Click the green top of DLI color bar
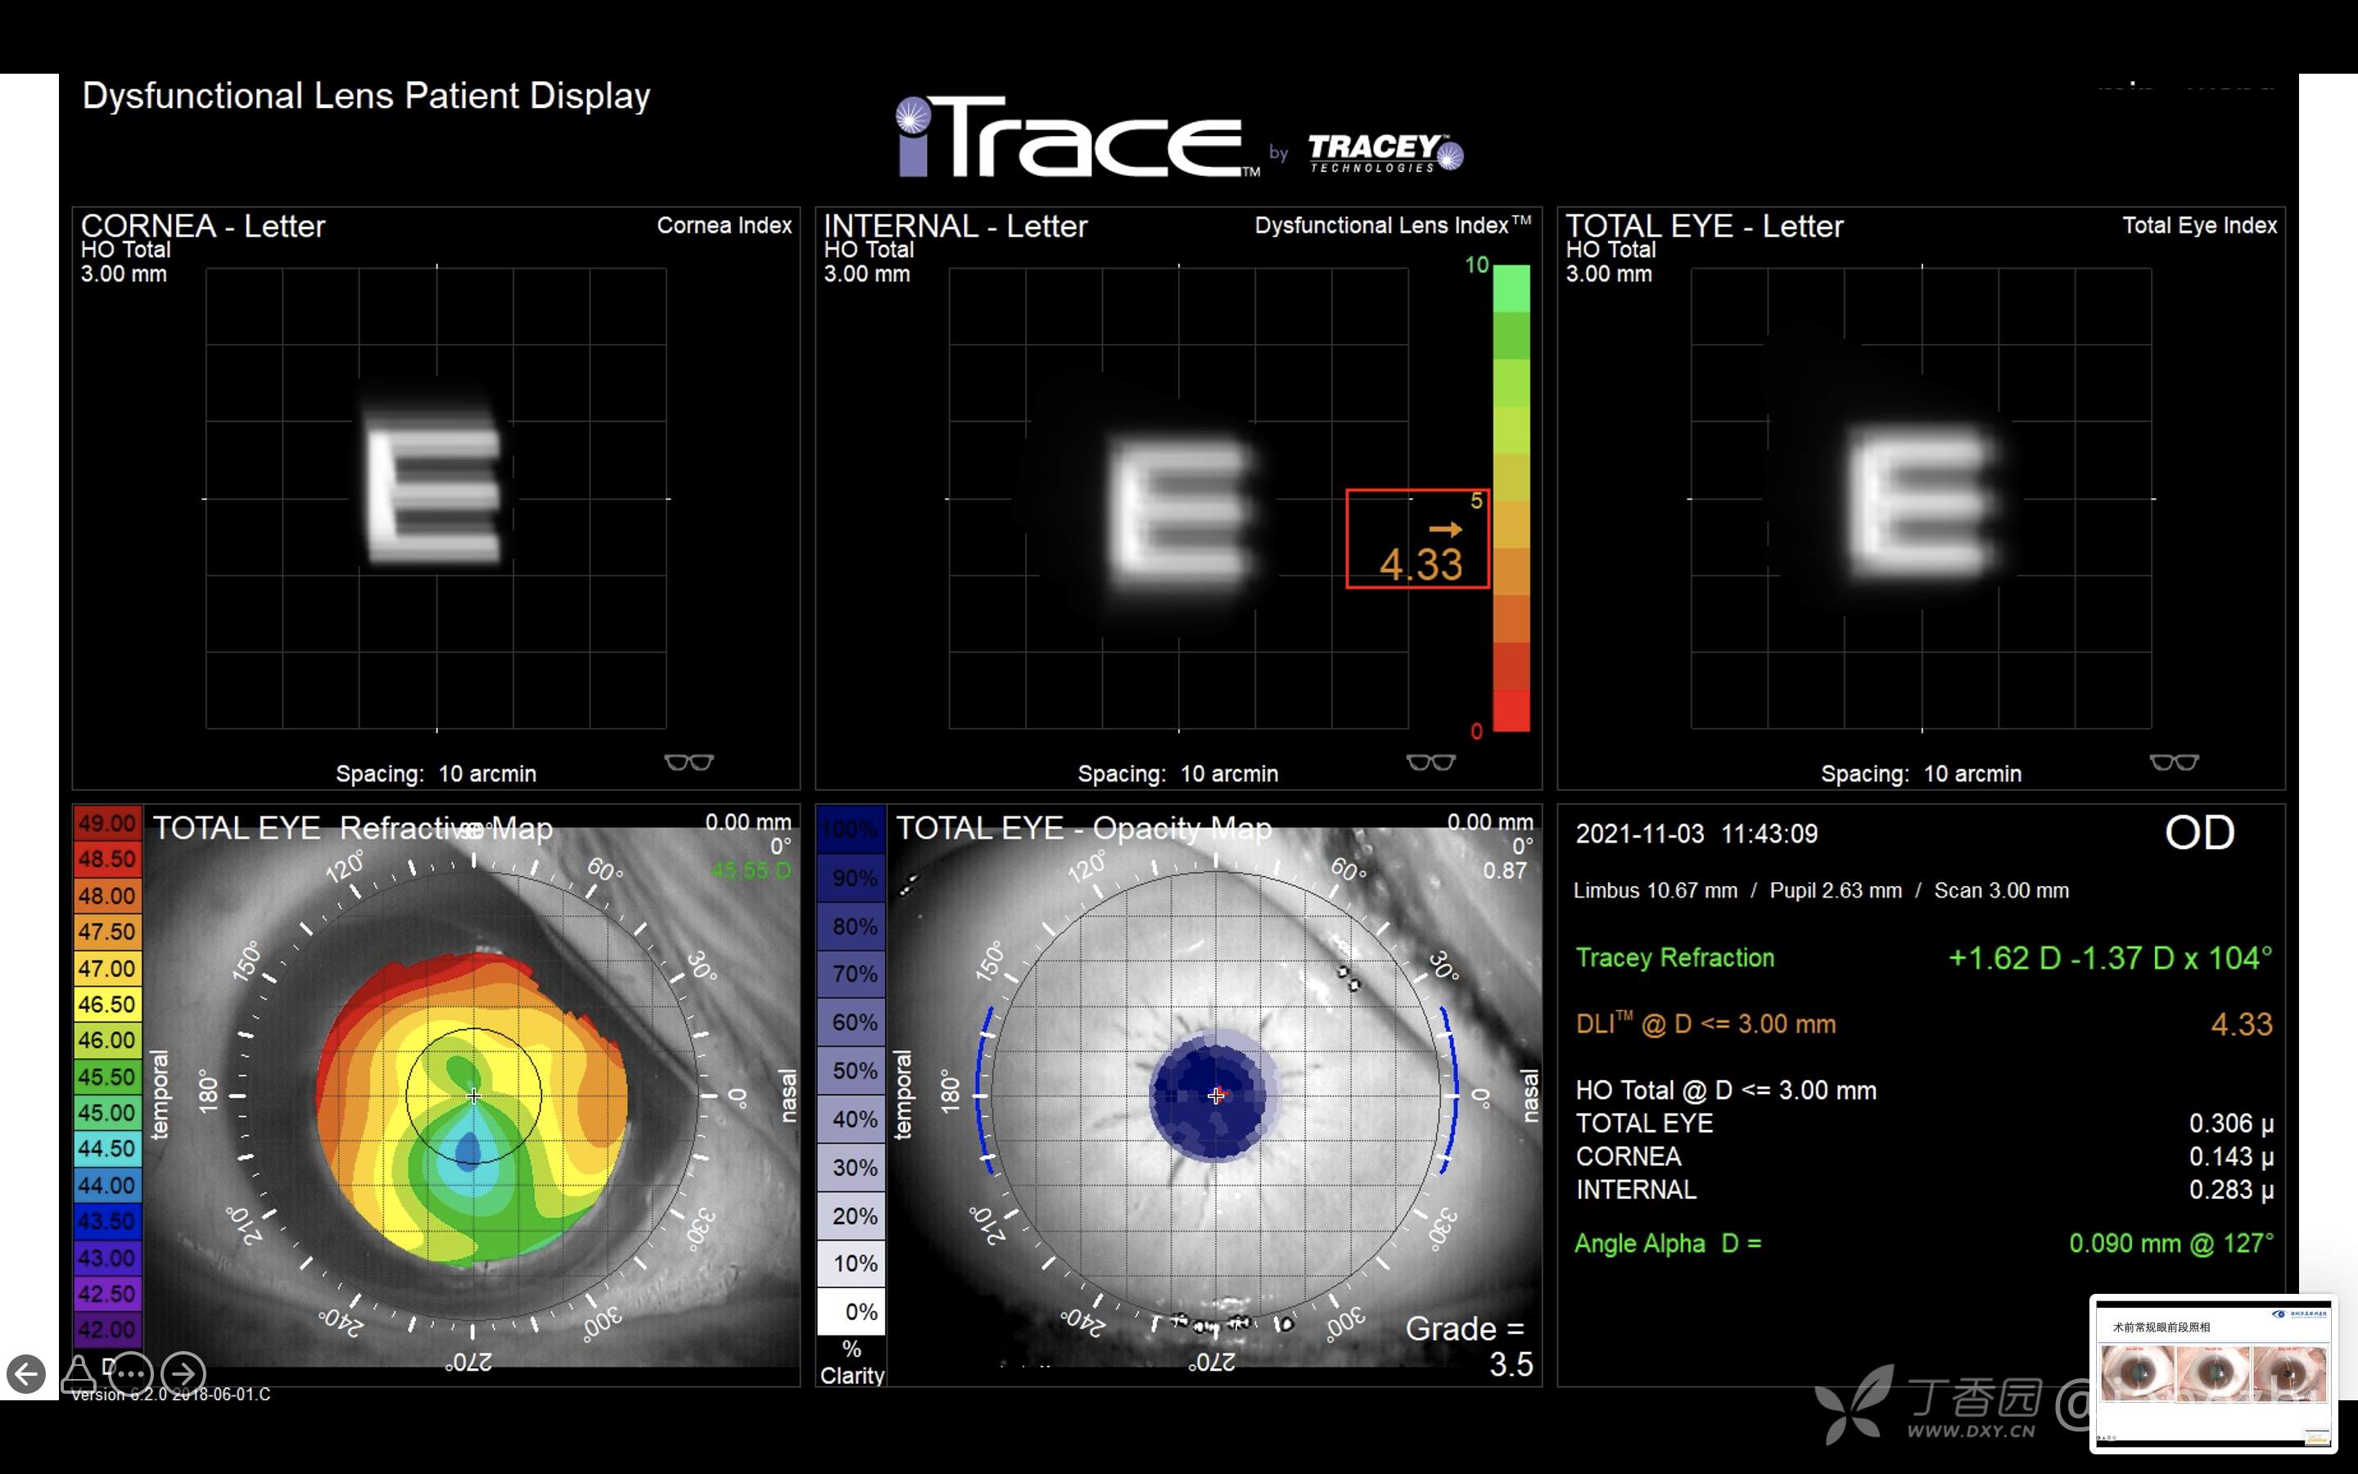The width and height of the screenshot is (2358, 1474). pyautogui.click(x=1511, y=288)
